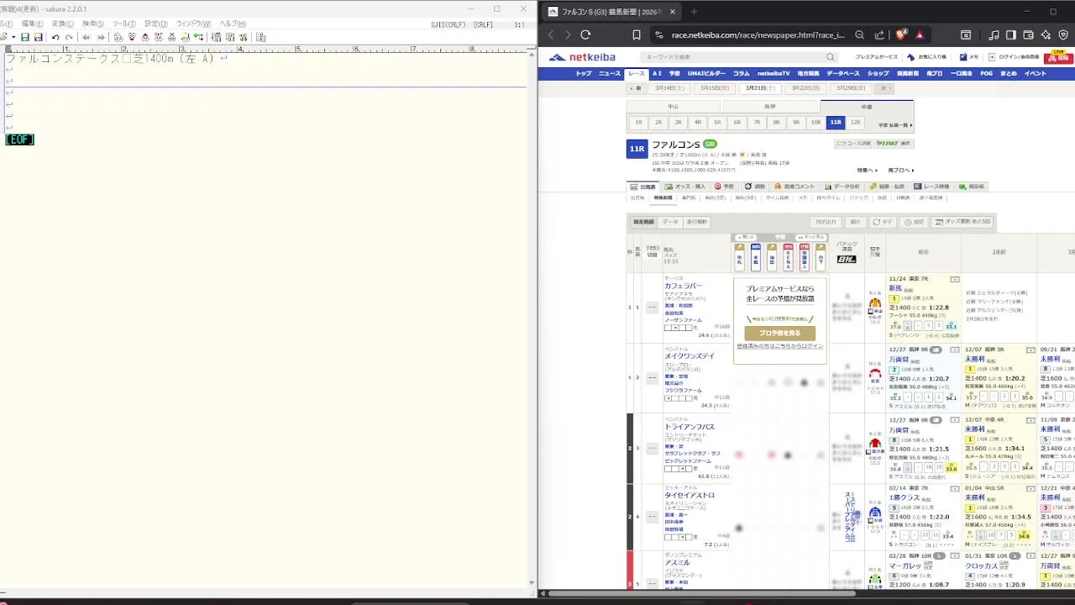Open the ツール(T) menu in sakura
This screenshot has width=1075, height=605.
(x=124, y=24)
